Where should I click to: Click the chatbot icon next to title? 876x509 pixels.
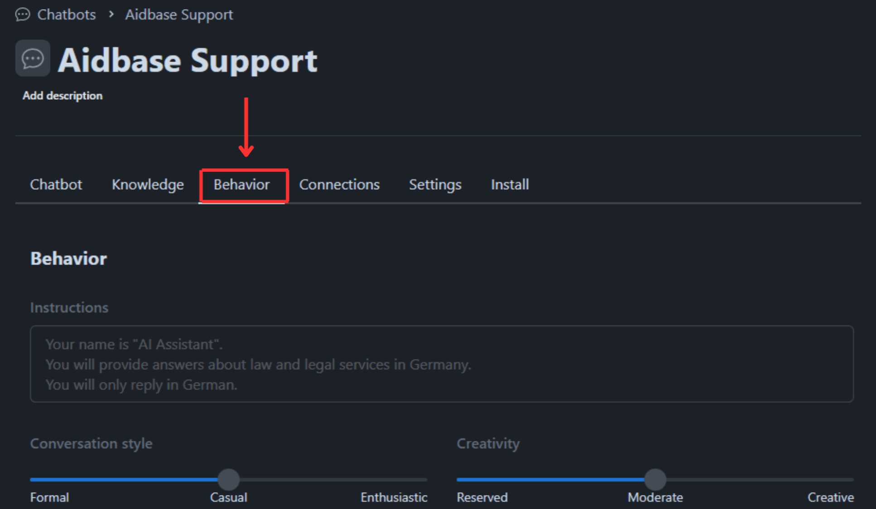coord(33,59)
